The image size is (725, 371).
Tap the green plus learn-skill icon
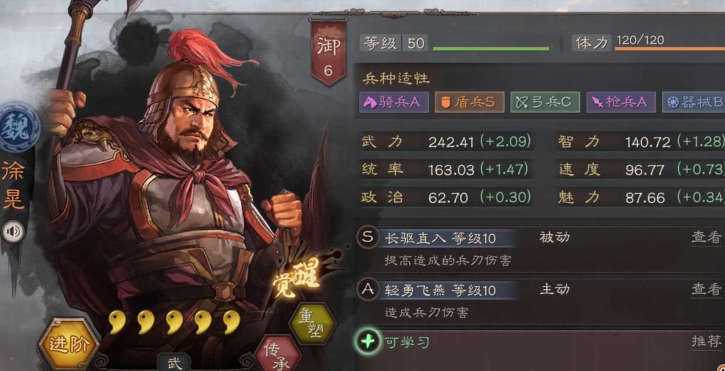click(367, 341)
